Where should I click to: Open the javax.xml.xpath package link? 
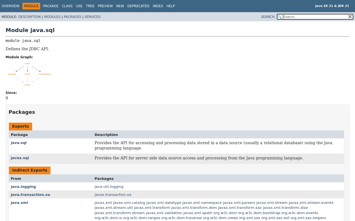pyautogui.click(x=198, y=213)
